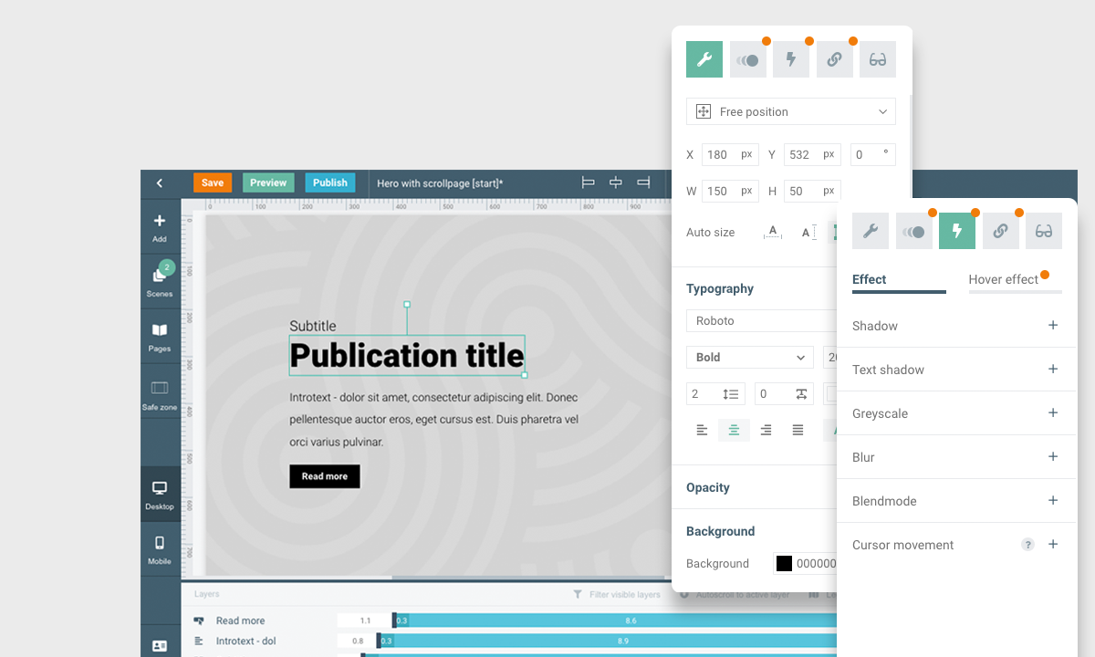The width and height of the screenshot is (1095, 657).
Task: Click the Save button
Action: [x=213, y=182]
